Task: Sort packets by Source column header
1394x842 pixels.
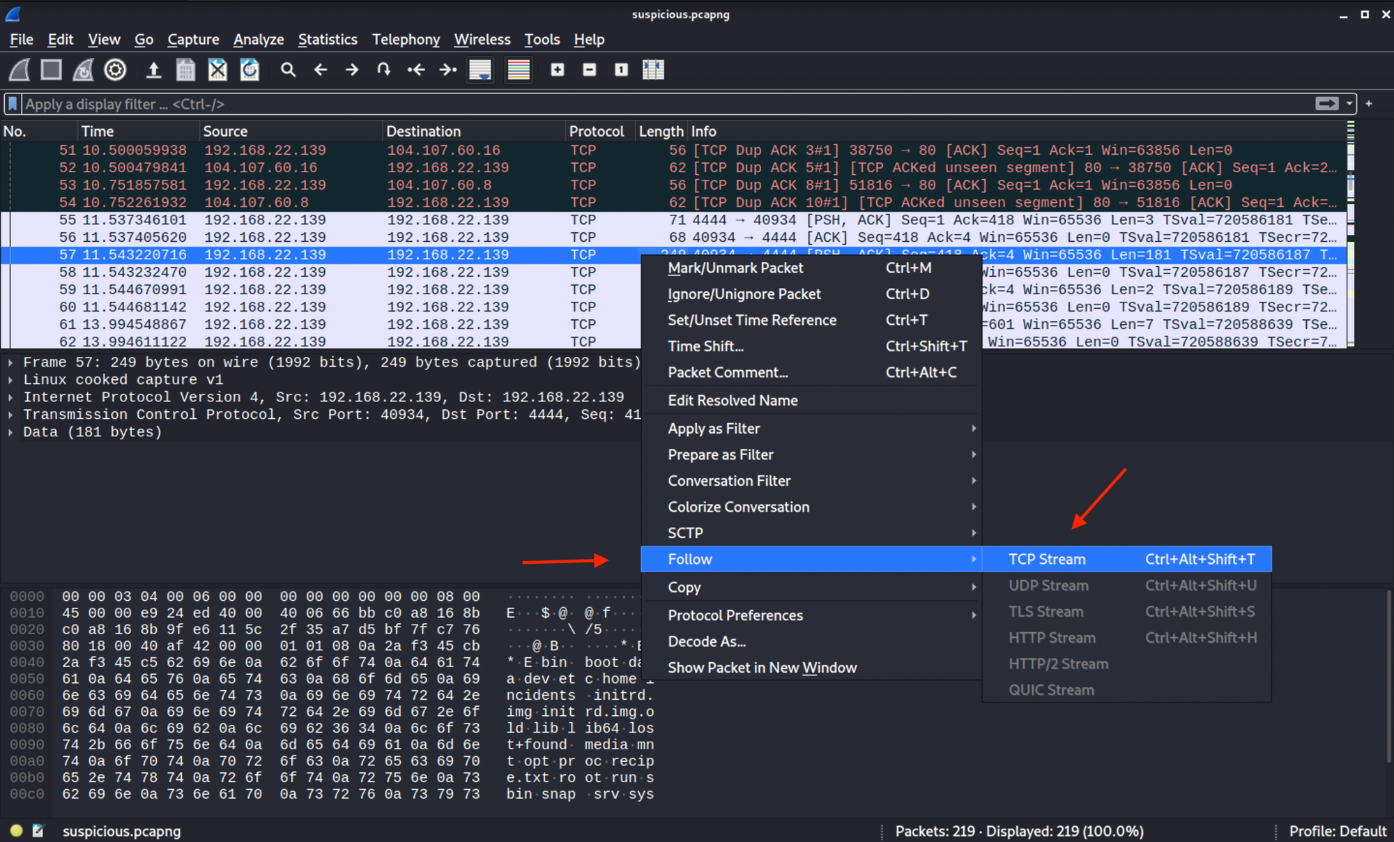Action: 291,131
